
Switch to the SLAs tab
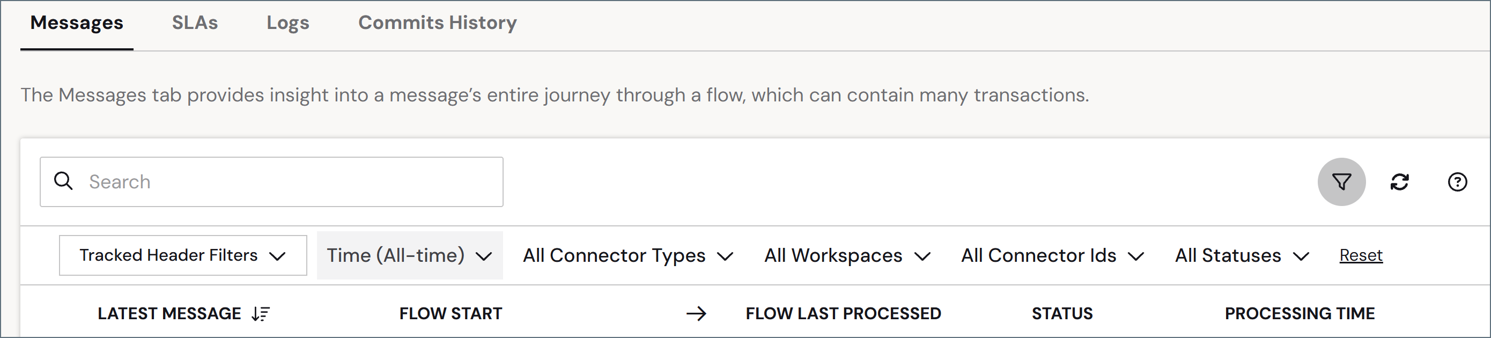click(x=195, y=23)
